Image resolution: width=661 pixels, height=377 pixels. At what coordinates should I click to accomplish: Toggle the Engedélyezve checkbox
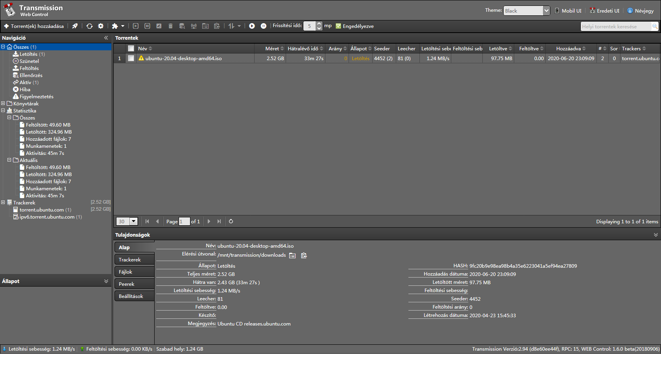[x=338, y=26]
